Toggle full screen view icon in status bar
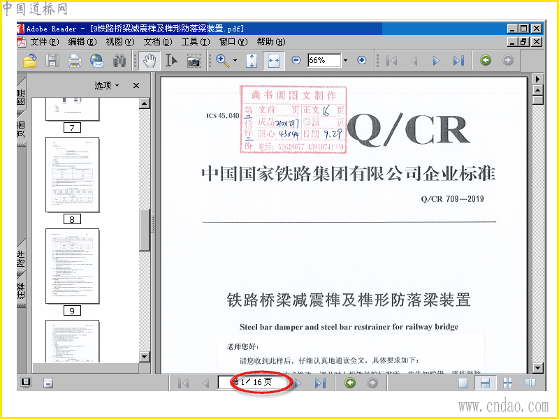 (x=26, y=383)
